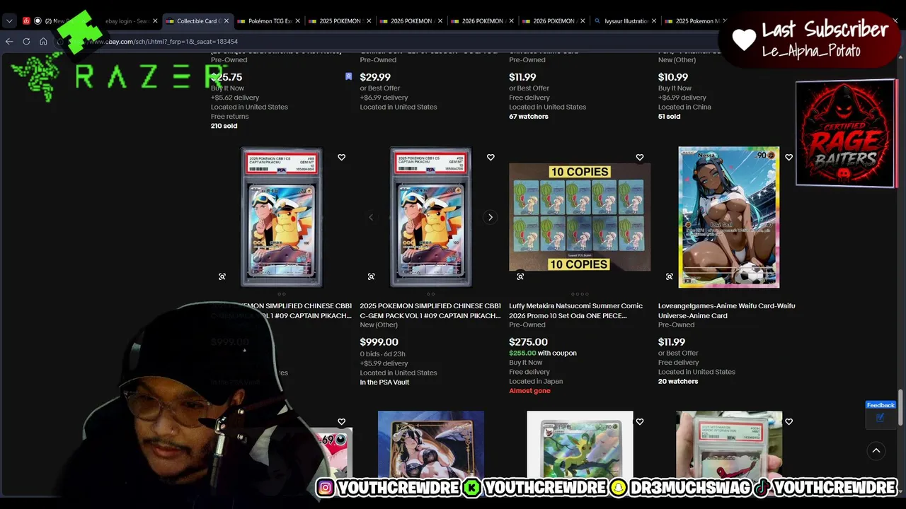Open the $999.00 Captain Pikachu listing with 0 bids

tap(430, 311)
